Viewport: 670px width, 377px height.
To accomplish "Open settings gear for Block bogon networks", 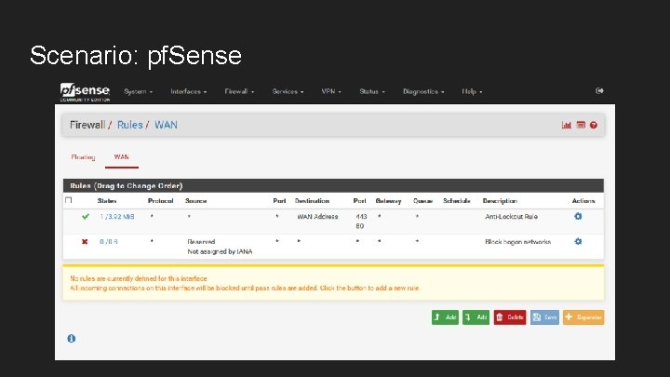I will pyautogui.click(x=578, y=241).
